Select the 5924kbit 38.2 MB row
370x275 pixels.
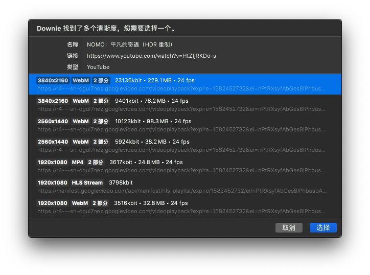click(185, 146)
